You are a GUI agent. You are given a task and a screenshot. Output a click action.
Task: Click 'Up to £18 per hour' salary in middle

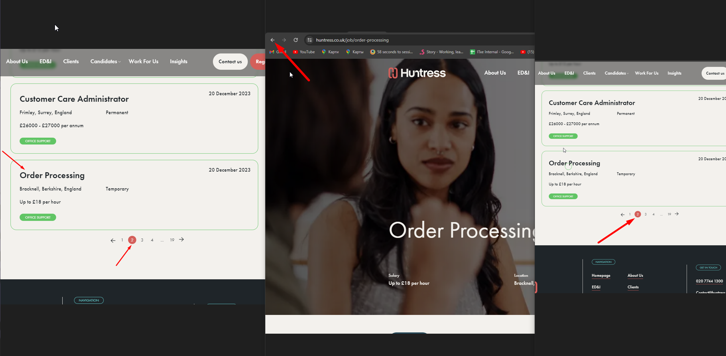click(x=409, y=283)
